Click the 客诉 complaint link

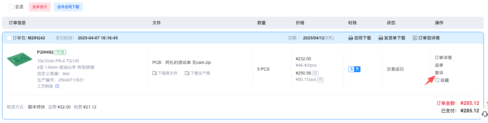click(439, 73)
